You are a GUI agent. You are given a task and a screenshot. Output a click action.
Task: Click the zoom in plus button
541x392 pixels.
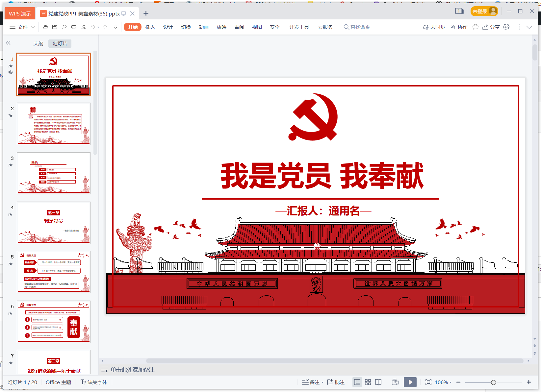(x=529, y=382)
